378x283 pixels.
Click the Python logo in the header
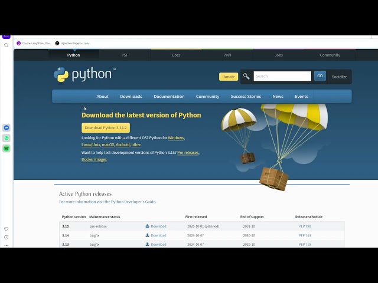click(84, 74)
